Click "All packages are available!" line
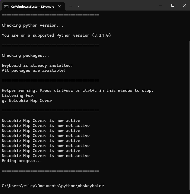 point(34,70)
